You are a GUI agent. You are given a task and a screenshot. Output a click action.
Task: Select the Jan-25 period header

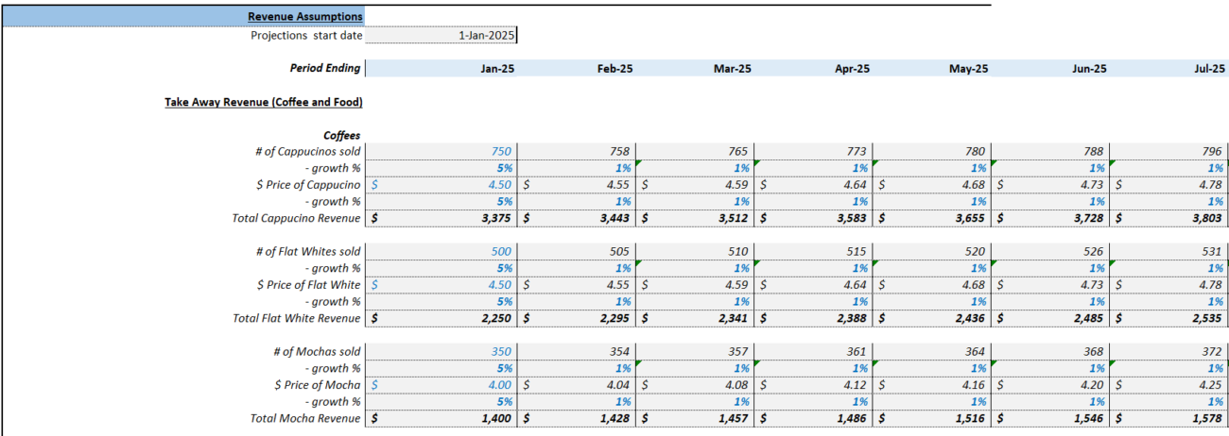tap(497, 69)
